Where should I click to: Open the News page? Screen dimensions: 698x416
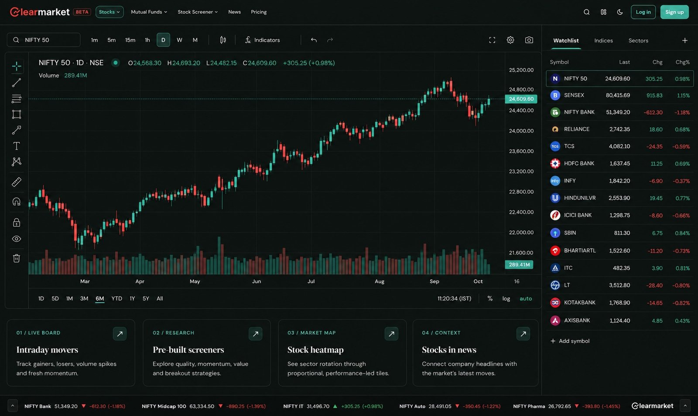point(235,12)
